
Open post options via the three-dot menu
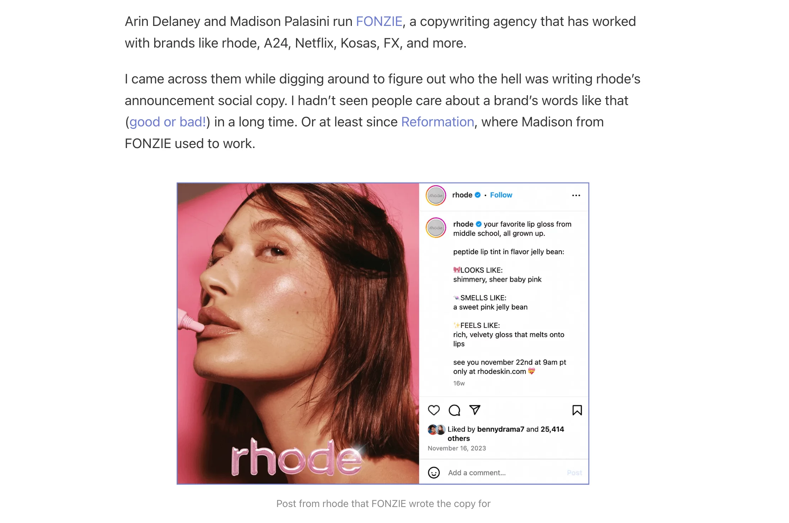tap(576, 195)
